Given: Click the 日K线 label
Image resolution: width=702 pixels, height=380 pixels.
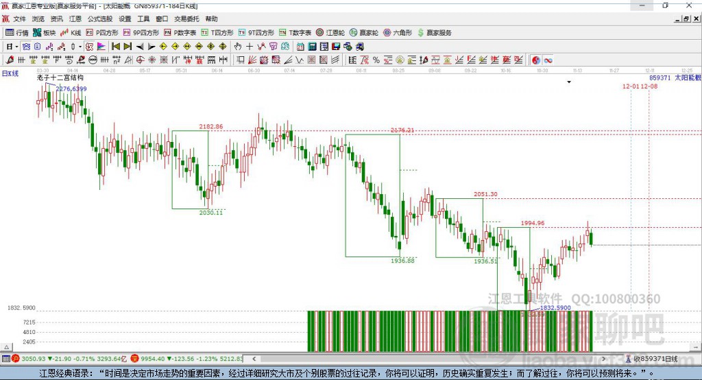Looking at the screenshot, I should pos(10,73).
